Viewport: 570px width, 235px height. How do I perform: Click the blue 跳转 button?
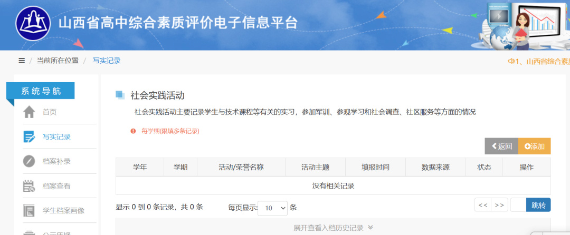click(538, 205)
